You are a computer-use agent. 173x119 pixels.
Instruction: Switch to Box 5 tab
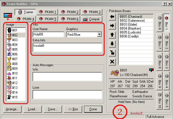[167, 100]
